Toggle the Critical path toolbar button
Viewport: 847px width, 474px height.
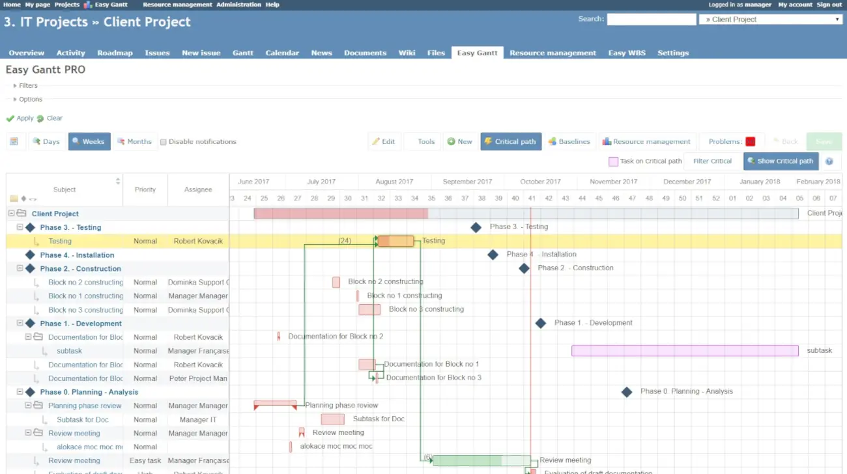coord(510,141)
